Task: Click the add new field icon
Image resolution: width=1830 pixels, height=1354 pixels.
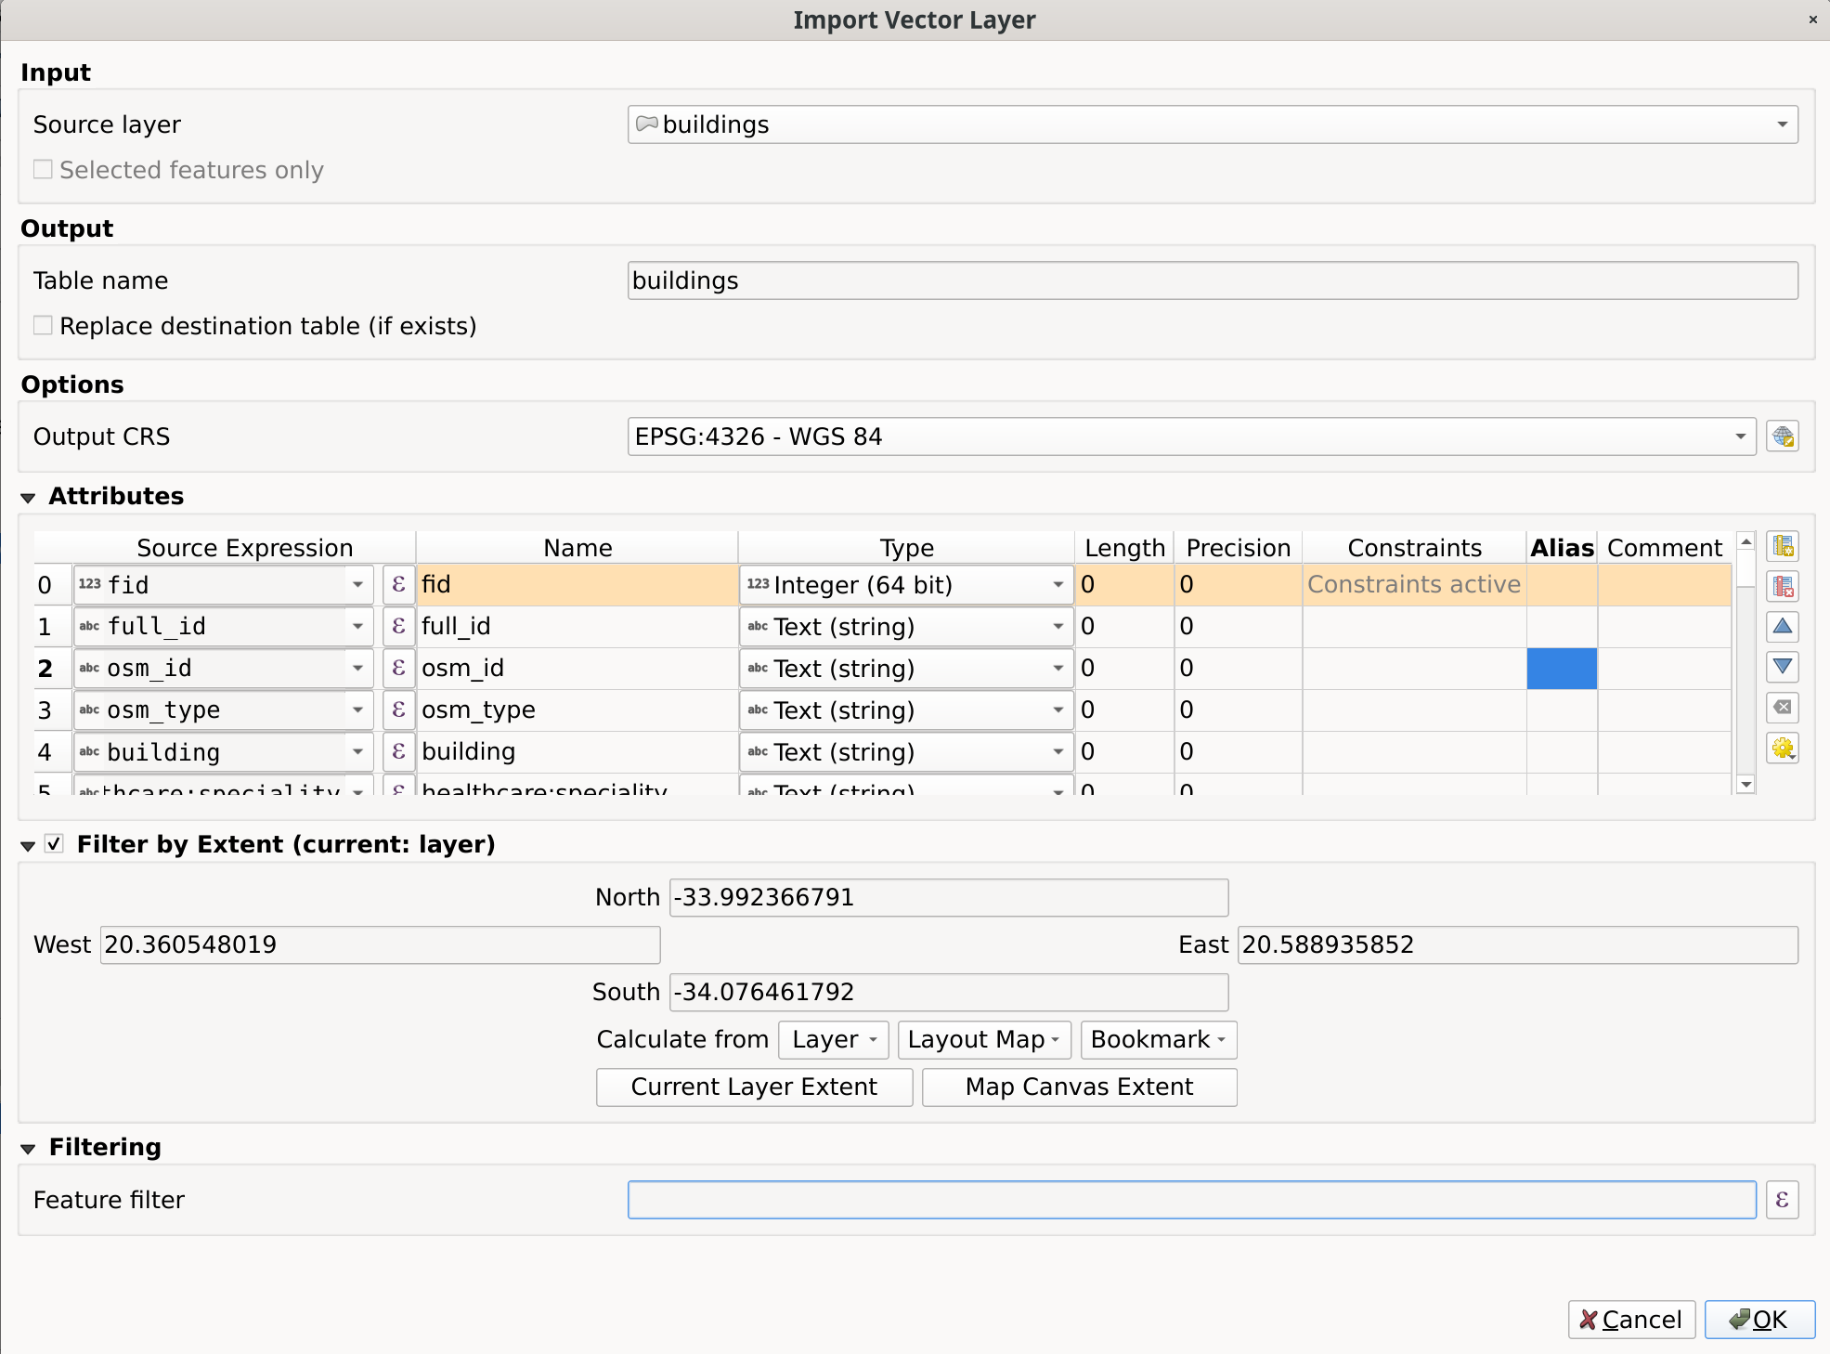Action: pos(1782,547)
